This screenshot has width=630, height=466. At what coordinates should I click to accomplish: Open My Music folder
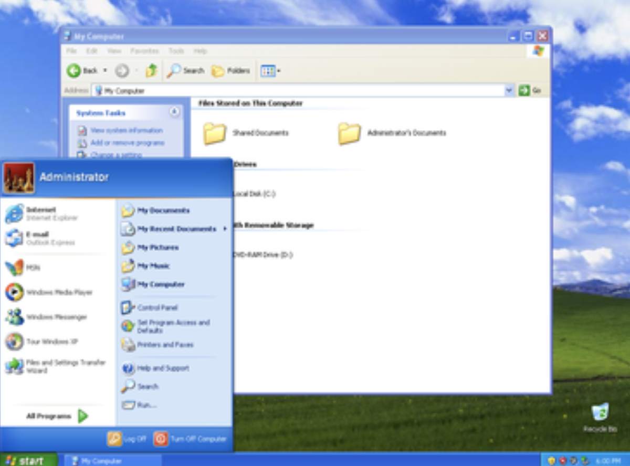coord(146,266)
